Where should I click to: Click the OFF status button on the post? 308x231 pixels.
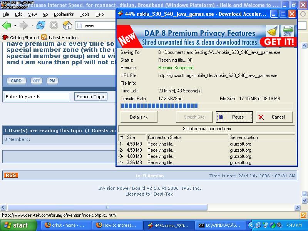tap(36, 81)
